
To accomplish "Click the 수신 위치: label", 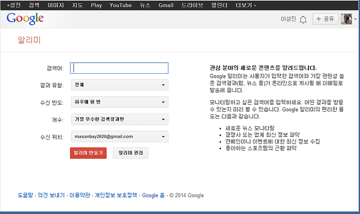I will point(52,137).
